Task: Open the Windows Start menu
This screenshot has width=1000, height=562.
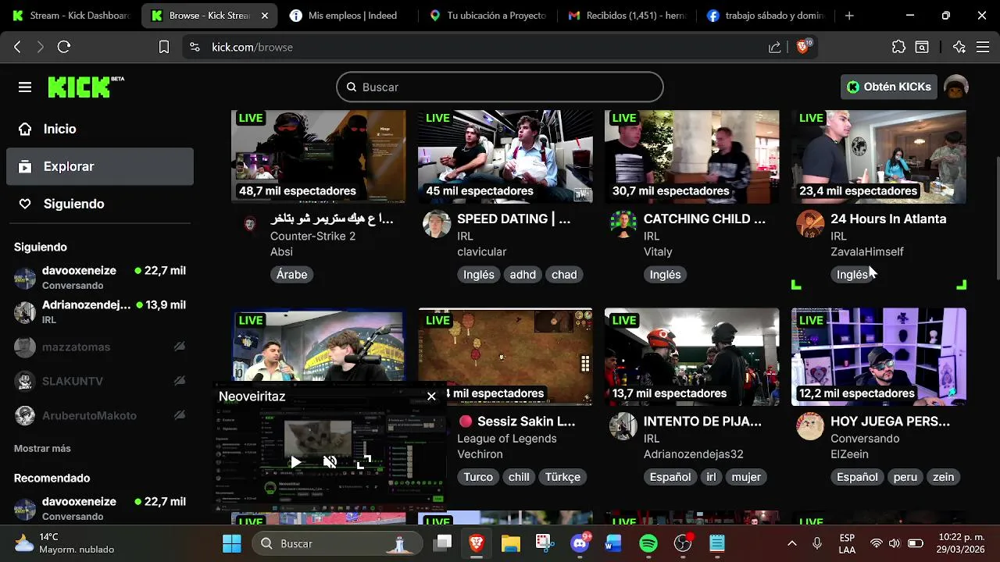Action: pyautogui.click(x=232, y=543)
